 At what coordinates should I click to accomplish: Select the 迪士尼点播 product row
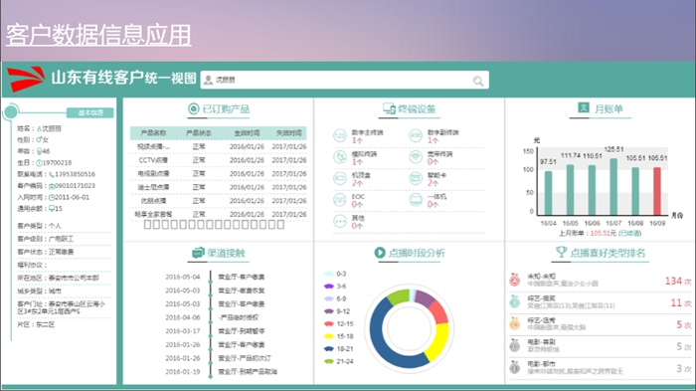pyautogui.click(x=219, y=187)
